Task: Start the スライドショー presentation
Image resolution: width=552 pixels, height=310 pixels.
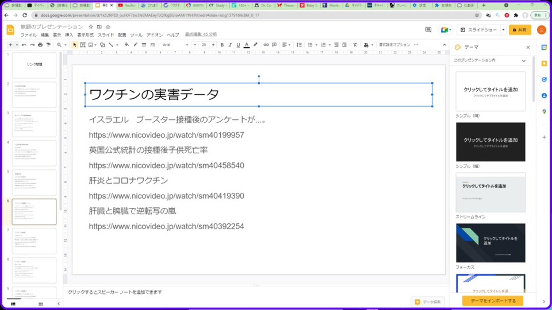Action: coord(479,30)
